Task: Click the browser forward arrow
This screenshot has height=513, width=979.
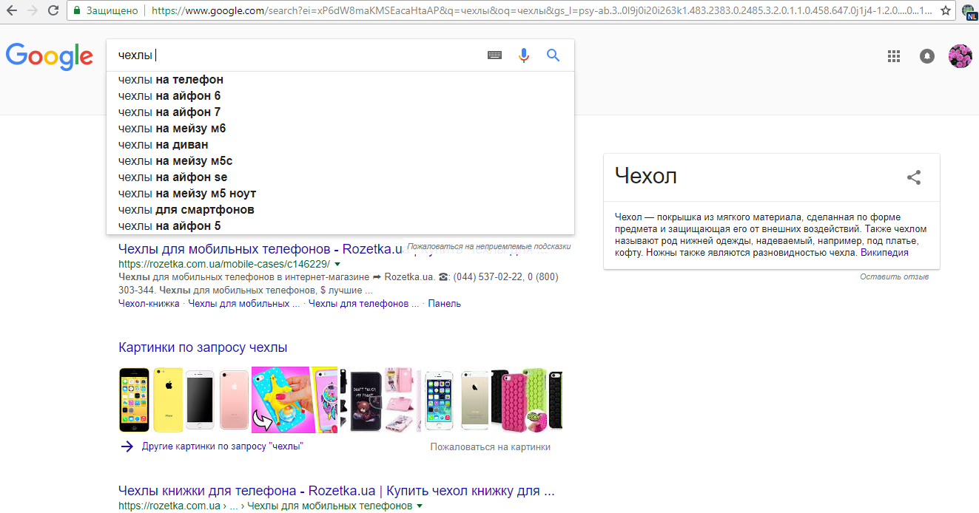Action: click(x=33, y=10)
